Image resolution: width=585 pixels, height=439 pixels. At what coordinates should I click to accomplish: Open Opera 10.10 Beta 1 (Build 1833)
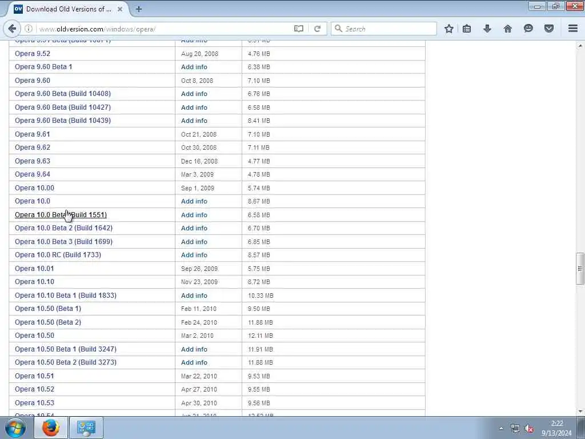click(66, 296)
